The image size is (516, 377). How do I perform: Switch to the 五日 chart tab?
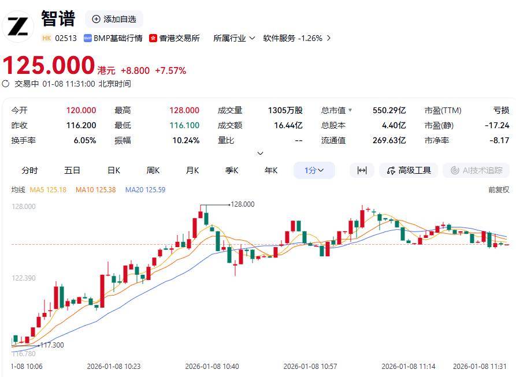(72, 170)
